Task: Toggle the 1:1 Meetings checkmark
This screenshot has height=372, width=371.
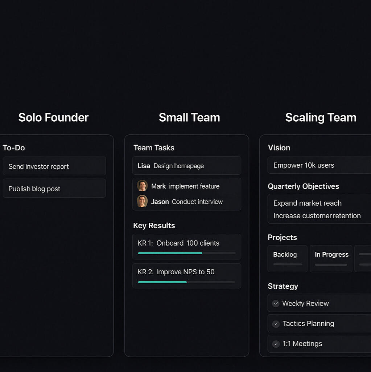Action: pos(276,344)
